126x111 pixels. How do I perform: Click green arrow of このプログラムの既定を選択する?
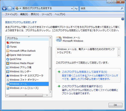point(59,86)
